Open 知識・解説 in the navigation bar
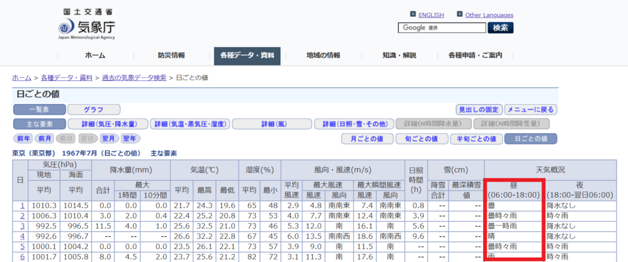The width and height of the screenshot is (628, 262). [x=399, y=56]
